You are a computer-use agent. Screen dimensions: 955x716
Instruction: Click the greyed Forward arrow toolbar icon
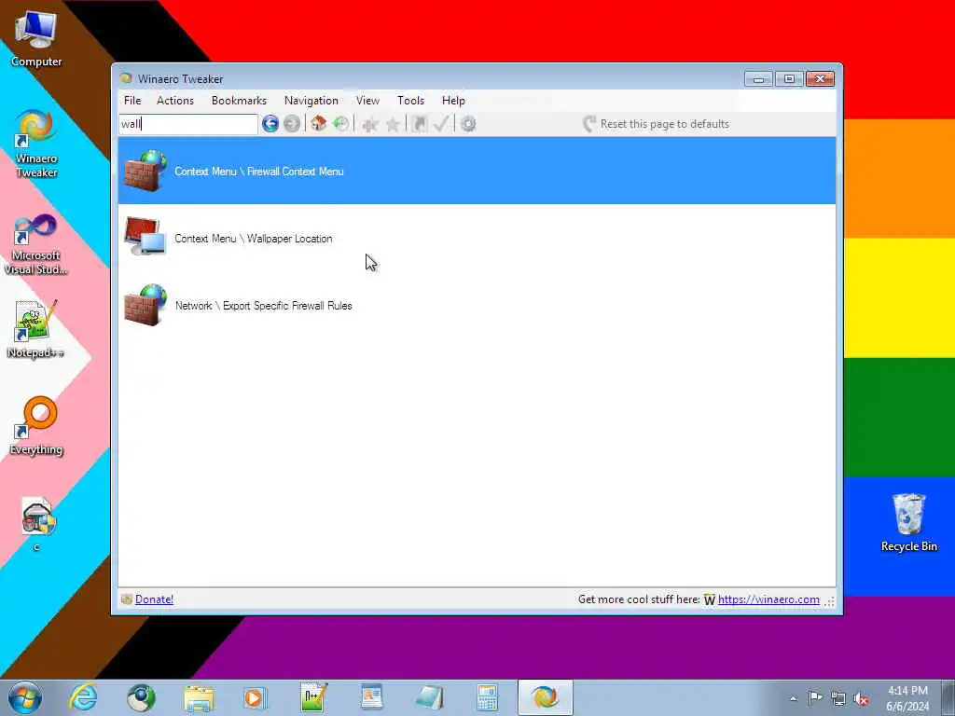click(x=292, y=124)
